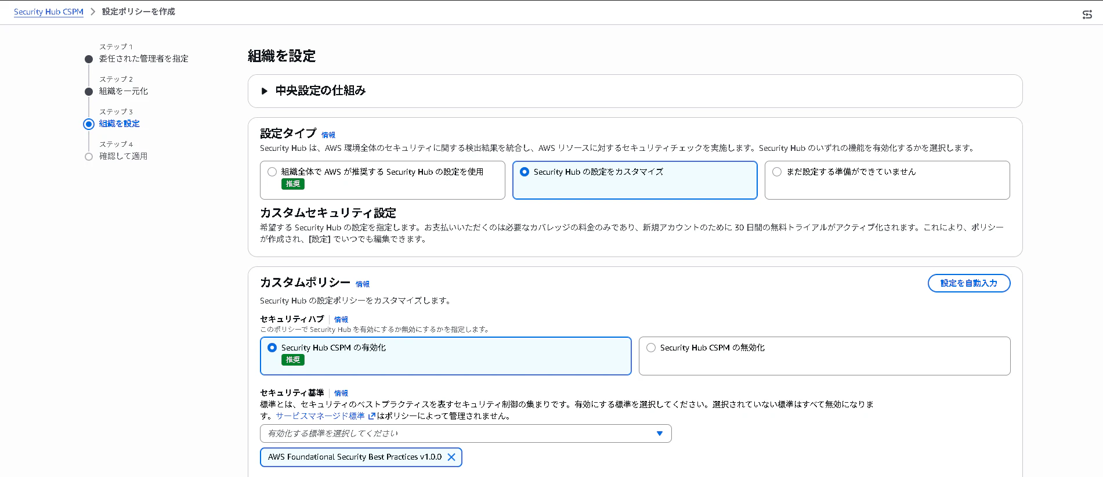Image resolution: width=1103 pixels, height=477 pixels.
Task: Click 推奨 badge under AWS 推奨設定 option
Action: (x=293, y=184)
